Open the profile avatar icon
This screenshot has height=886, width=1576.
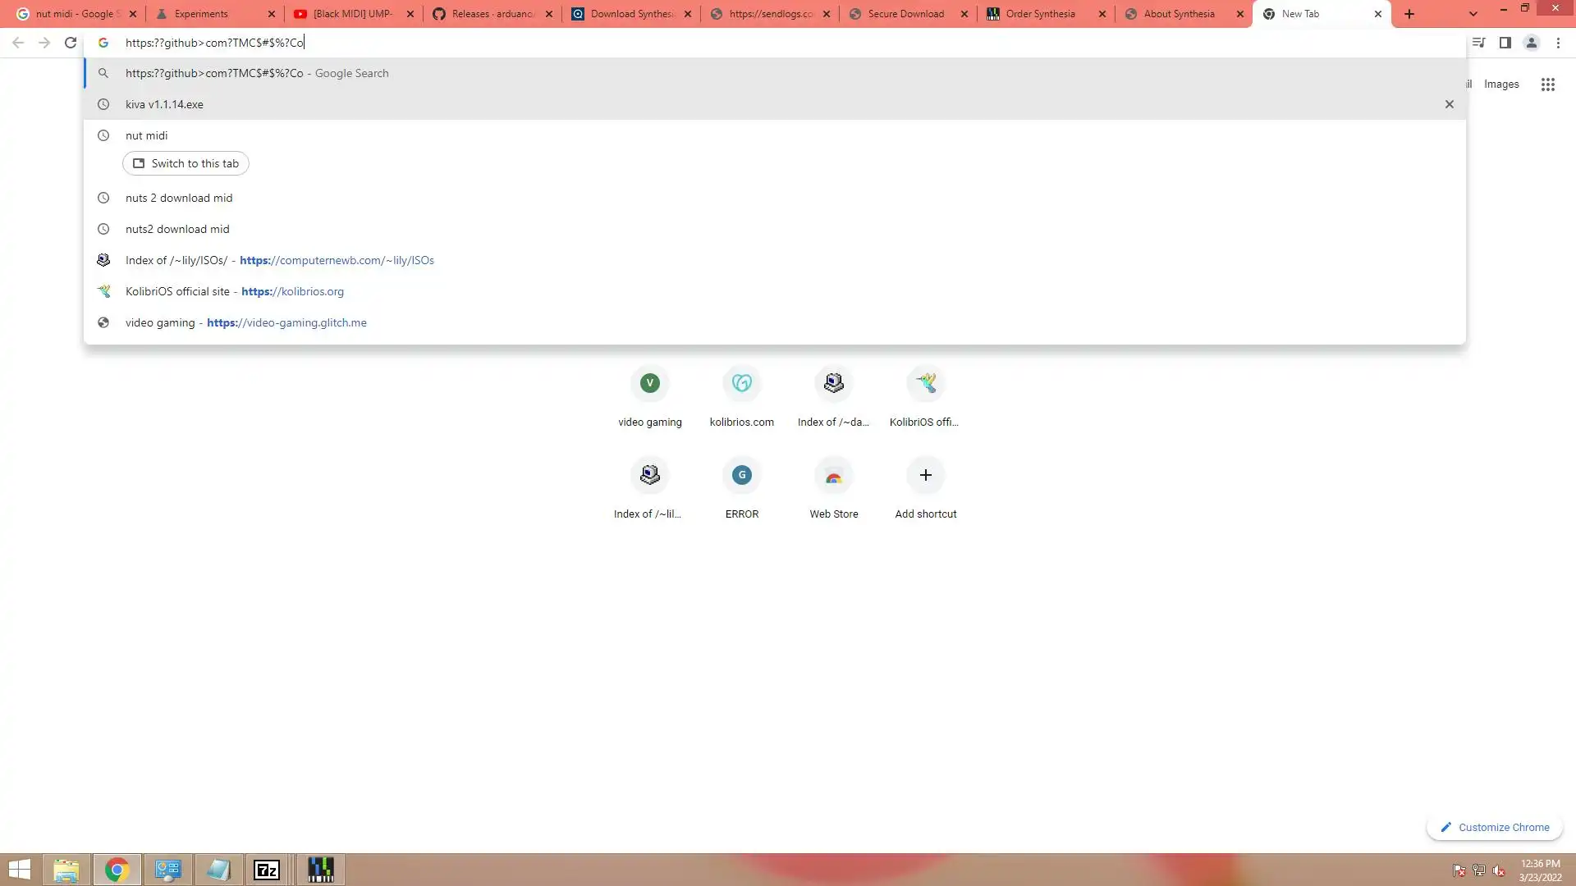(1531, 43)
